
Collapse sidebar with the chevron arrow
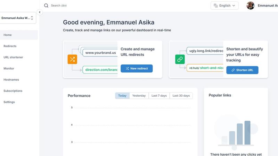(40, 12)
